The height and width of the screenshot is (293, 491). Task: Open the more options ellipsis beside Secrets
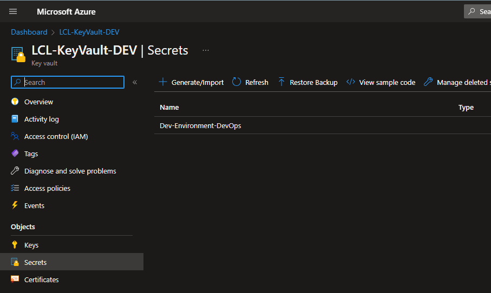(x=205, y=50)
